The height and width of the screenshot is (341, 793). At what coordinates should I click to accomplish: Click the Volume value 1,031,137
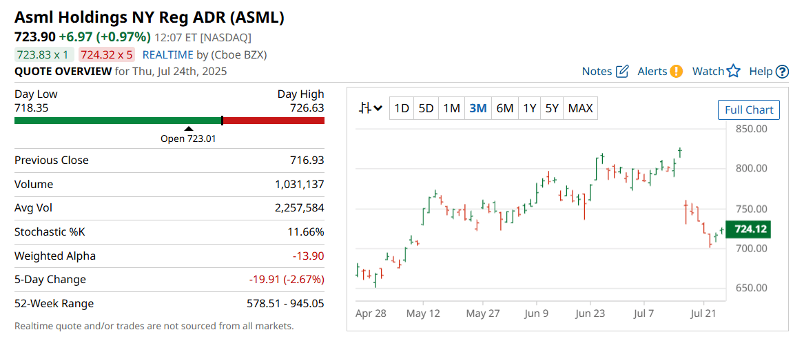pyautogui.click(x=300, y=184)
